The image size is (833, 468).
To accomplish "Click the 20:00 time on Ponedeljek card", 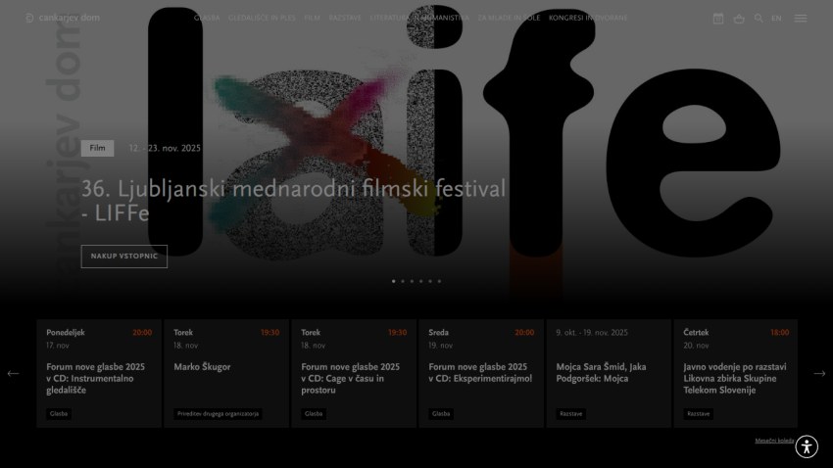I will pyautogui.click(x=142, y=333).
